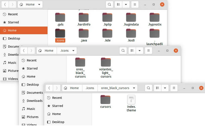The image size is (205, 126).
Task: Expand the Home path dropdown in back window
Action: click(x=39, y=5)
